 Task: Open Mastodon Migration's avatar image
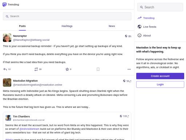(x=7, y=83)
